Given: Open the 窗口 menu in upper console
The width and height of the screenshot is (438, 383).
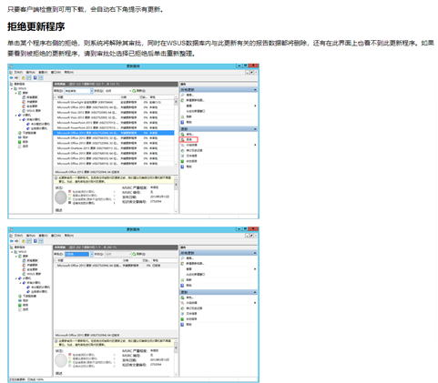Looking at the screenshot, I should [56, 72].
